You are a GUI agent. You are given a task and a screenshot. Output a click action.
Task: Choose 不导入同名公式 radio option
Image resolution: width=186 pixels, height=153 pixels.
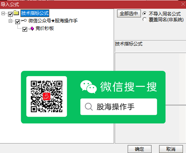pyautogui.click(x=145, y=13)
